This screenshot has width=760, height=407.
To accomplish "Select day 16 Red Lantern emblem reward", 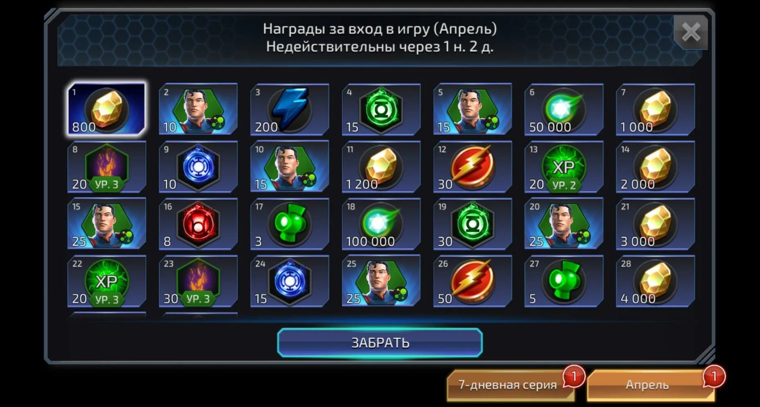I will pos(198,224).
